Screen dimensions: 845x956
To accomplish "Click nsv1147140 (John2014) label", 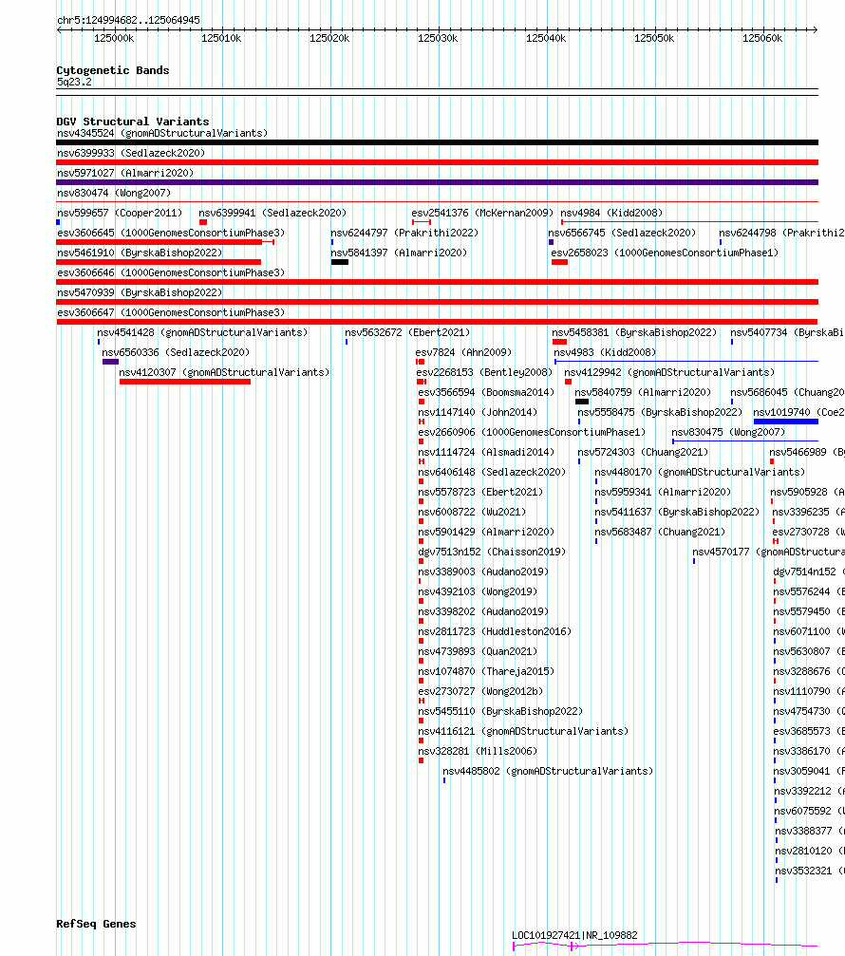I will (x=478, y=413).
